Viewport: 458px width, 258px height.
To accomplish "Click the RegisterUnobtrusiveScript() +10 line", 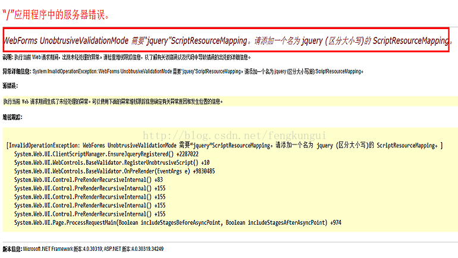I will coord(112,162).
